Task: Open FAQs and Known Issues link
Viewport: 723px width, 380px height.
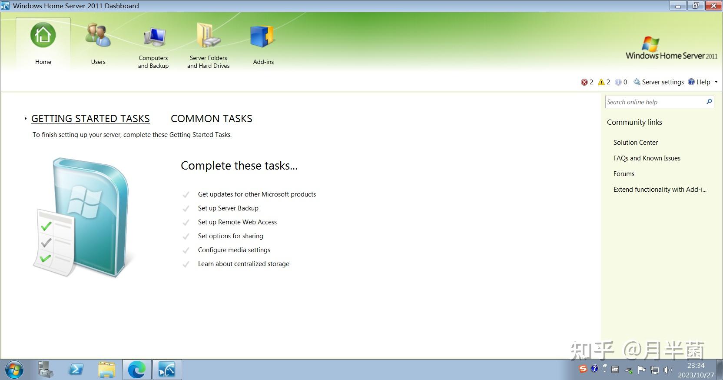Action: [x=647, y=158]
